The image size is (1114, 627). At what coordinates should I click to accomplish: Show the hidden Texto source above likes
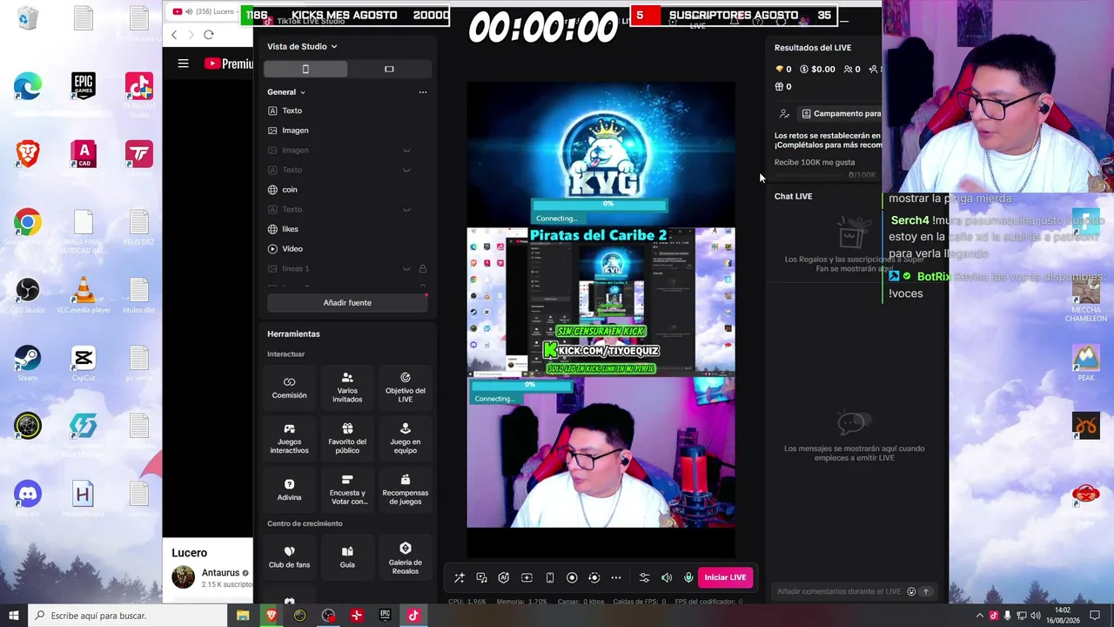406,209
